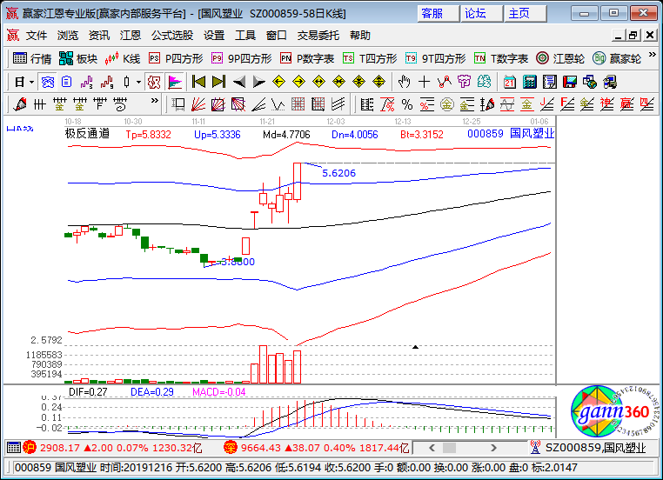Click the 客服 button

(438, 14)
